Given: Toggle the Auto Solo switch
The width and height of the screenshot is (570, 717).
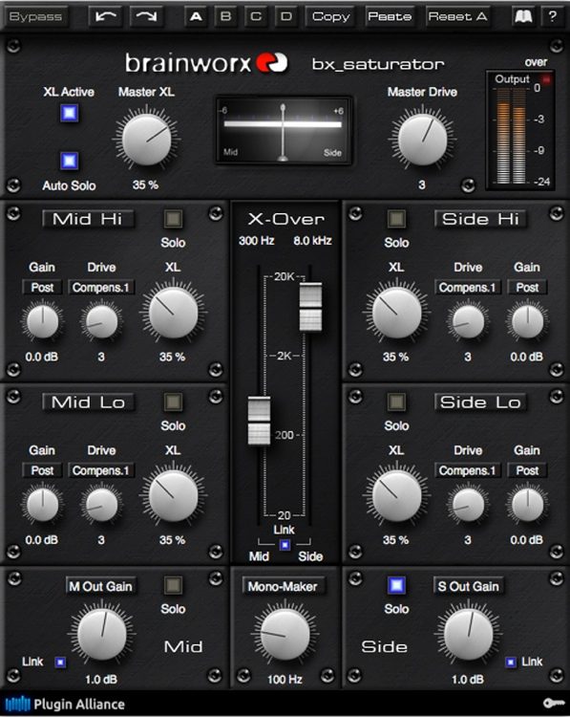Looking at the screenshot, I should [x=69, y=161].
